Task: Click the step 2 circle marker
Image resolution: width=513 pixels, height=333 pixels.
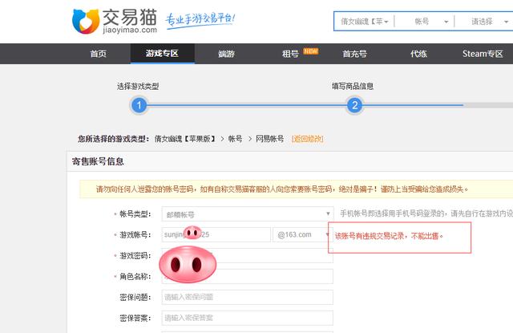Action: point(354,105)
